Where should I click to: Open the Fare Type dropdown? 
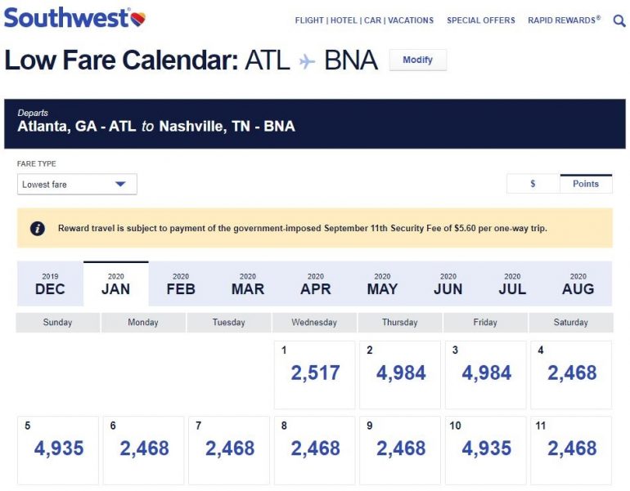[77, 185]
